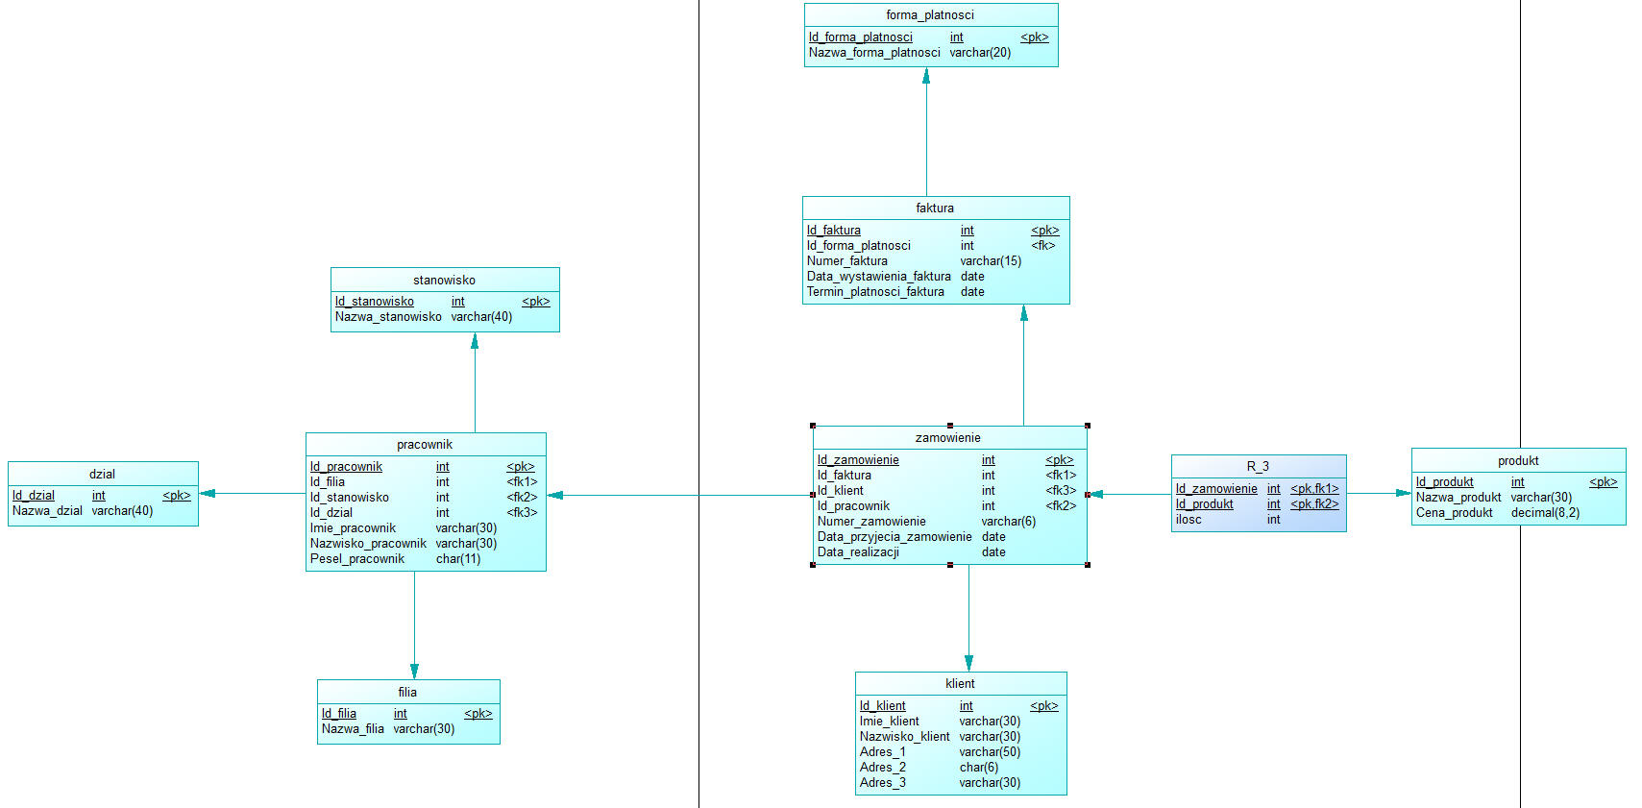This screenshot has height=808, width=1642.
Task: Select the produkt table title
Action: pyautogui.click(x=1518, y=461)
